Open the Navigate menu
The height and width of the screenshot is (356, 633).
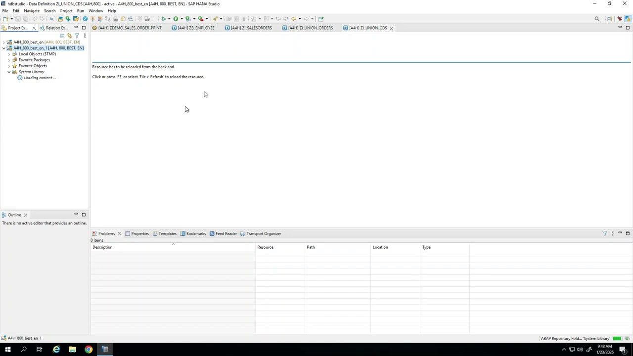pyautogui.click(x=32, y=11)
